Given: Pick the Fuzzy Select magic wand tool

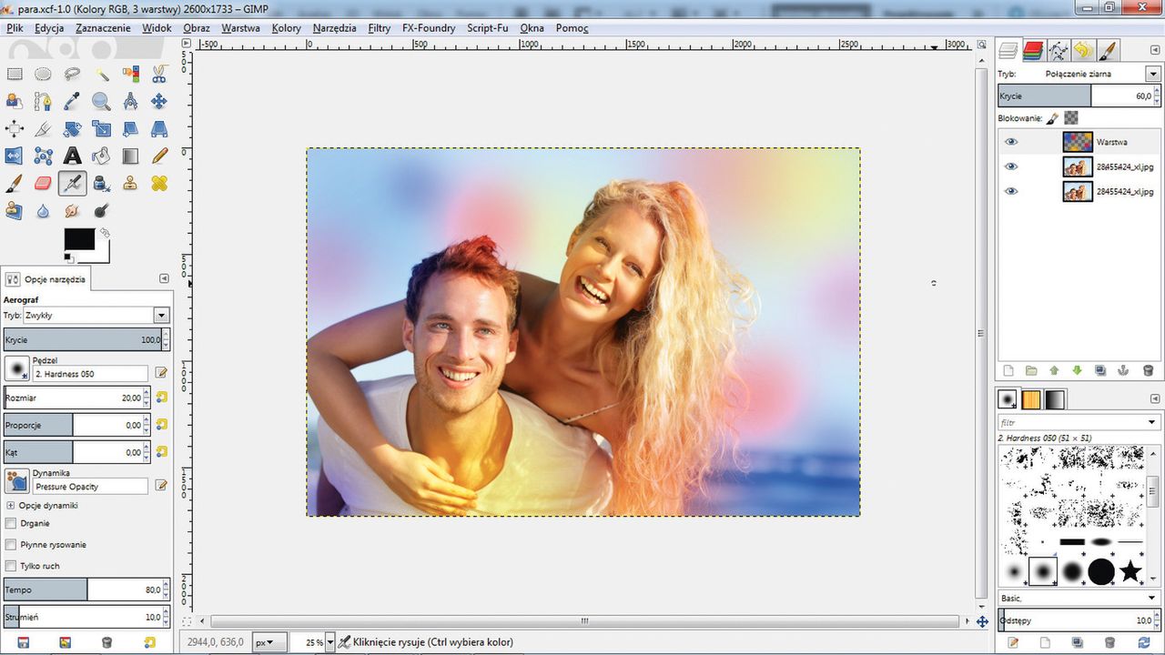Looking at the screenshot, I should [x=101, y=75].
